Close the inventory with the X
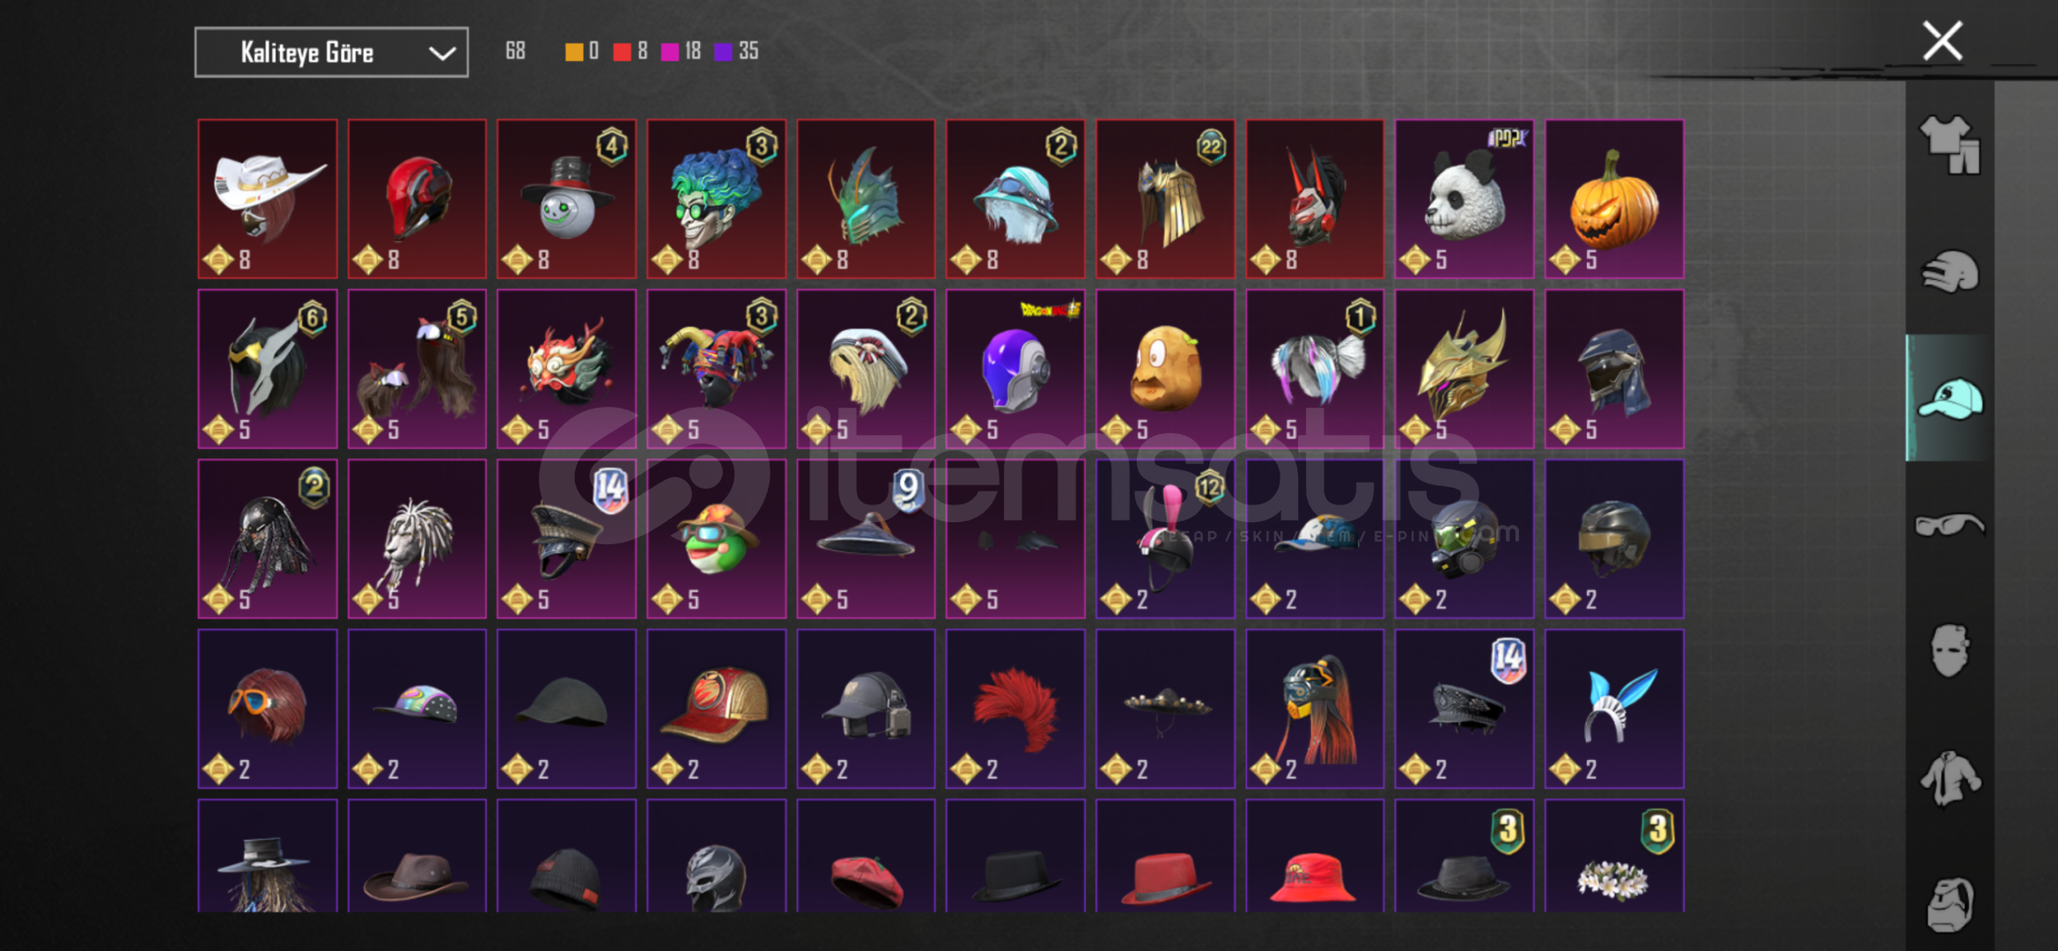 coord(1943,41)
